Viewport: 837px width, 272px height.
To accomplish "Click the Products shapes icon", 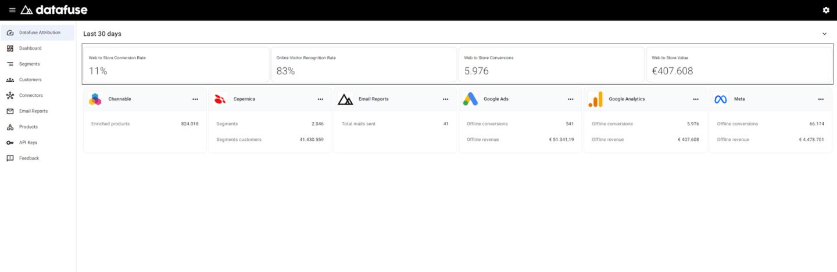I will coord(10,126).
